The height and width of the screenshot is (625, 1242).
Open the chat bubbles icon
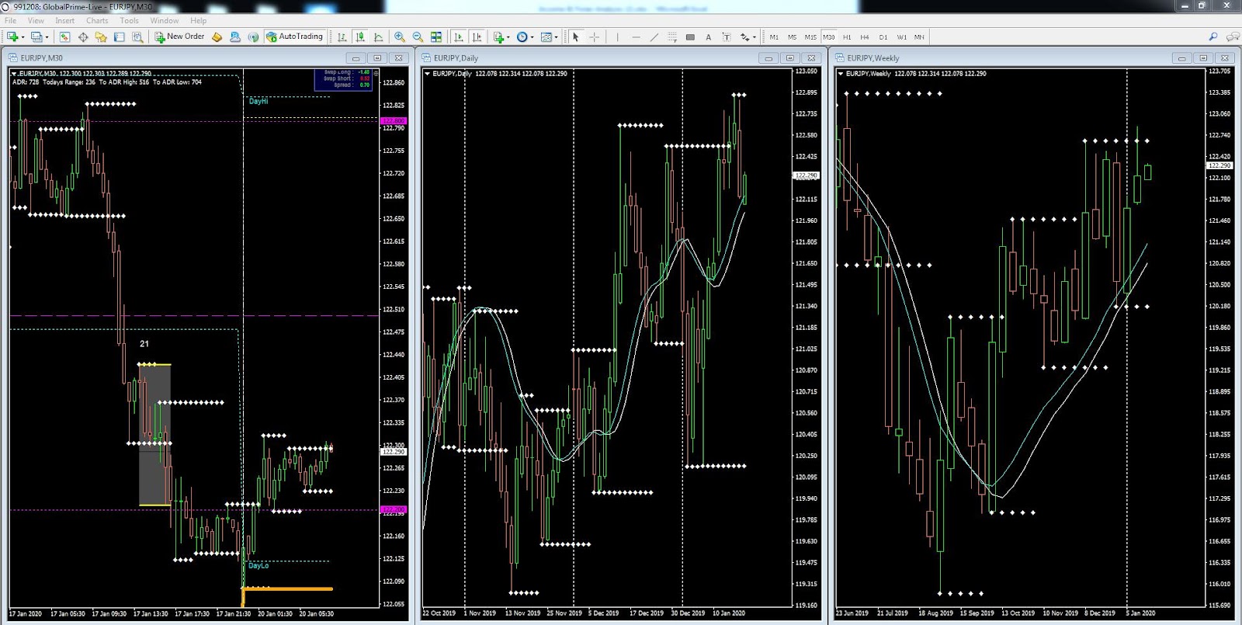(1232, 36)
